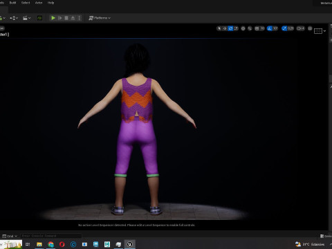Click the Skip Frame button beside Play
332x249 pixels.
coord(59,18)
